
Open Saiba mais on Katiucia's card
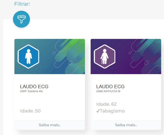pyautogui.click(x=126, y=125)
